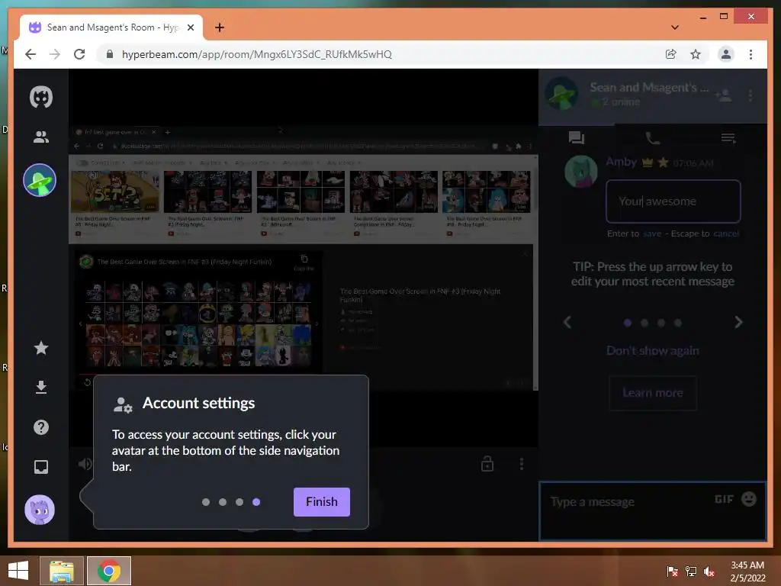Click the hyperbeam.com address bar URL
The image size is (781, 586).
pyautogui.click(x=256, y=54)
